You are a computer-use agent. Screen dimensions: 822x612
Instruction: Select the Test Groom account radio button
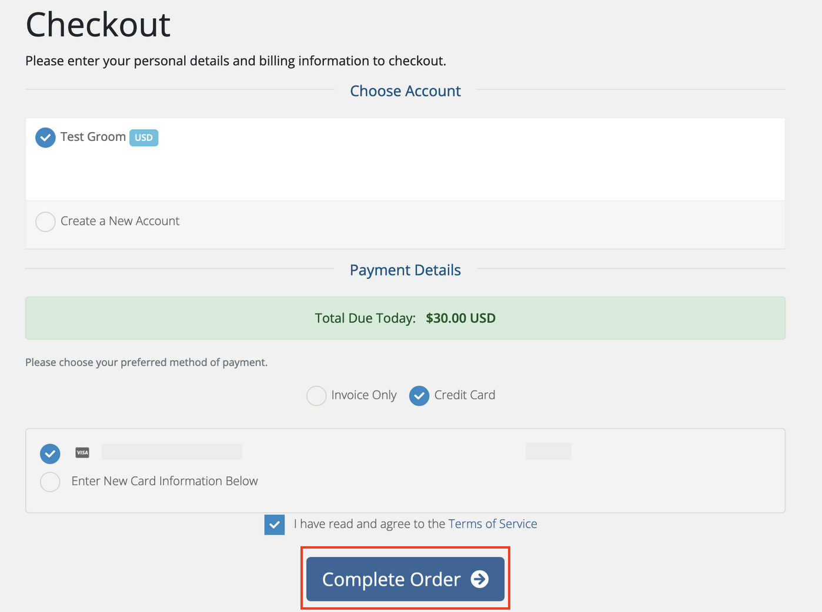tap(45, 137)
